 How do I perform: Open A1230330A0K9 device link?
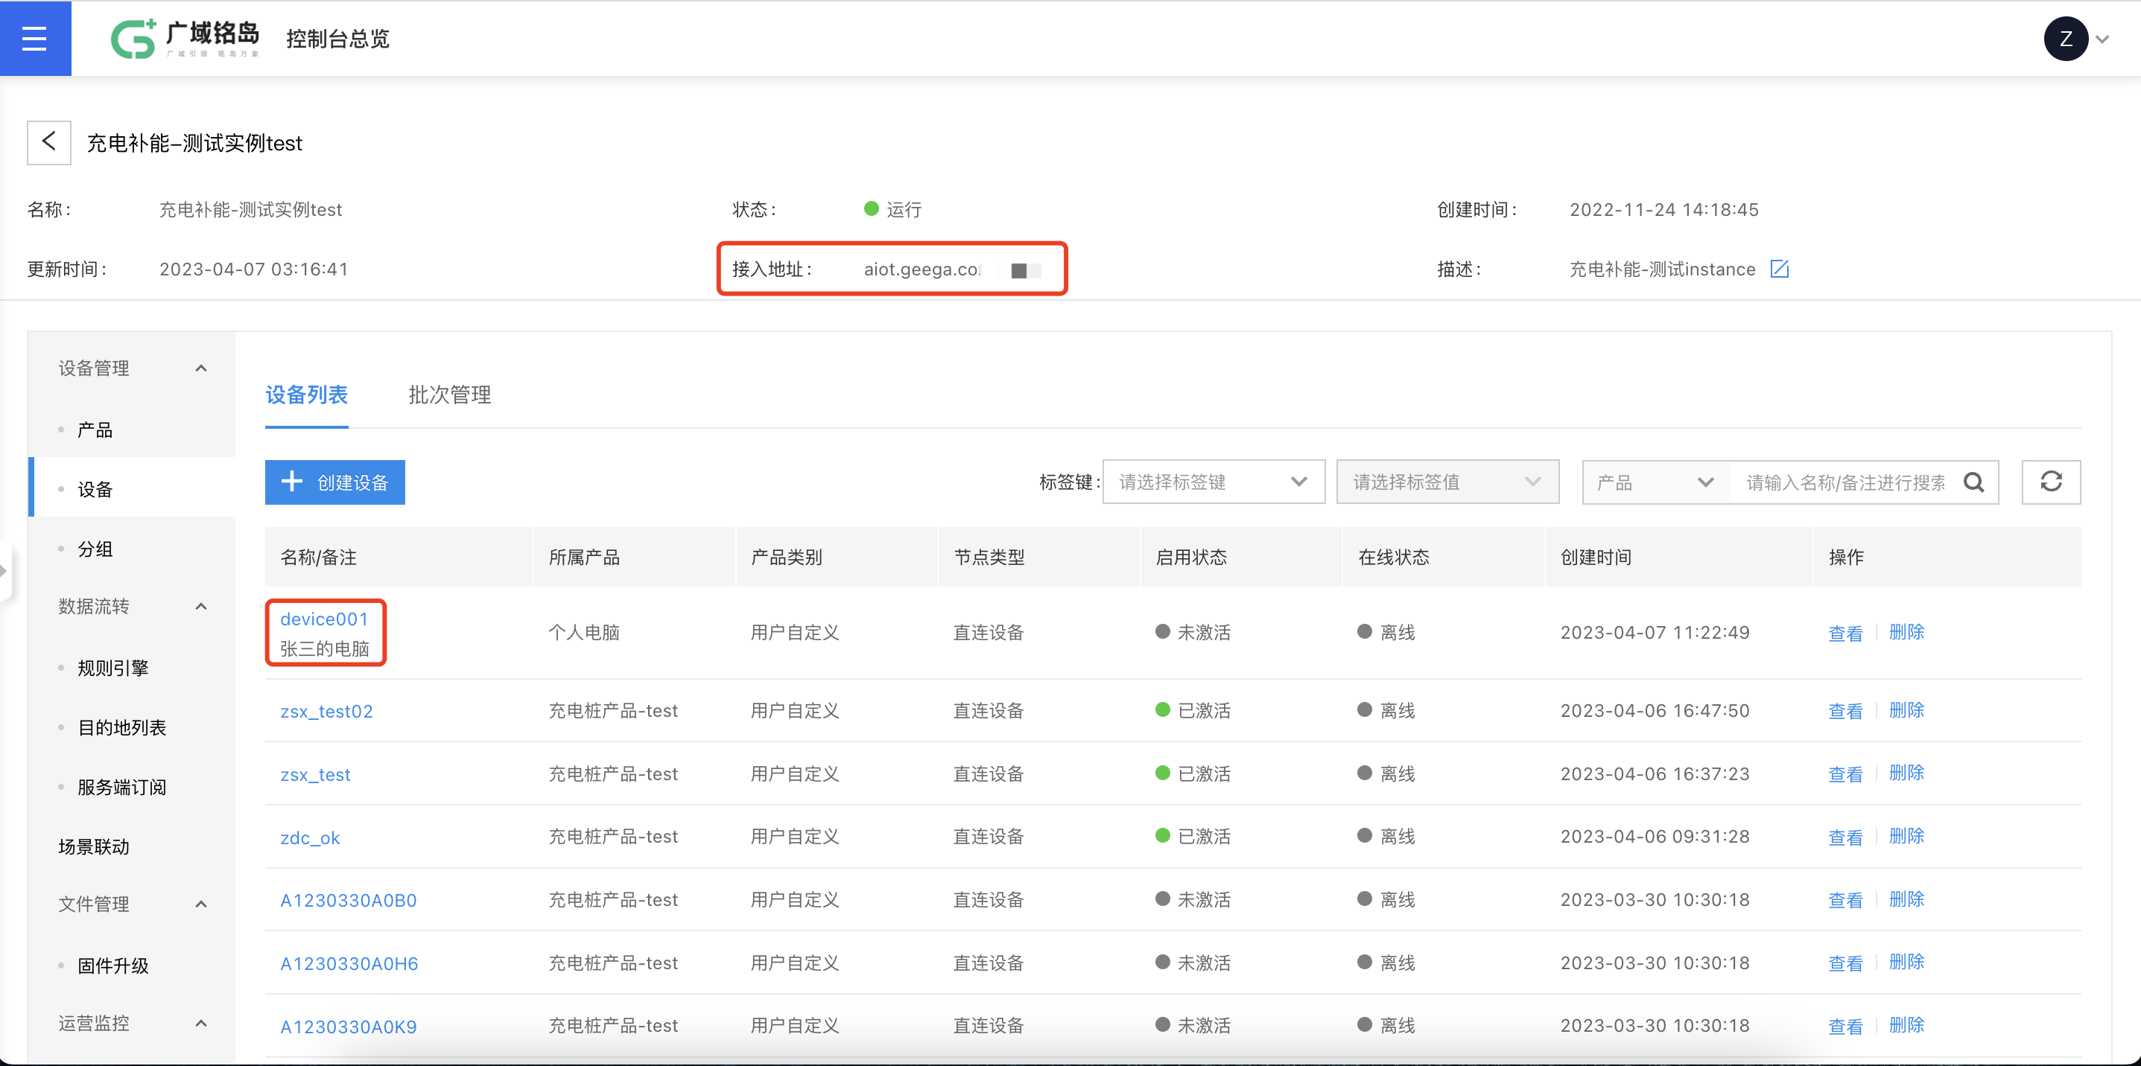pyautogui.click(x=348, y=1027)
